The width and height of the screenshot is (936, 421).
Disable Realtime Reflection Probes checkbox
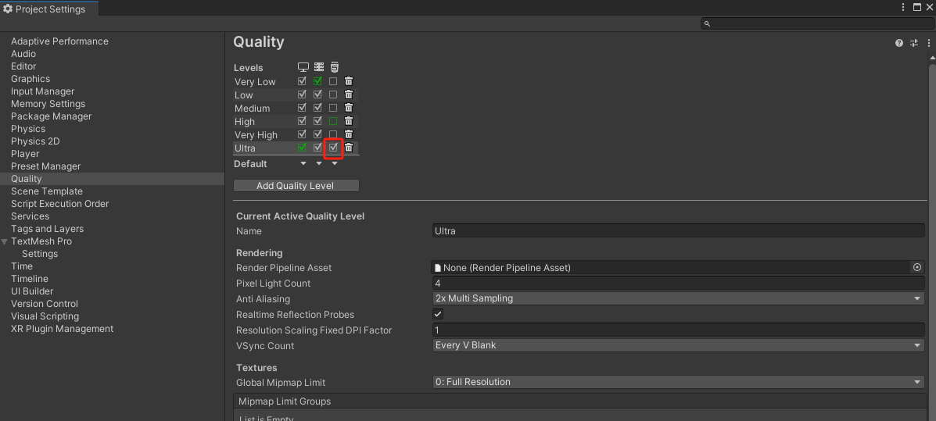click(x=438, y=314)
